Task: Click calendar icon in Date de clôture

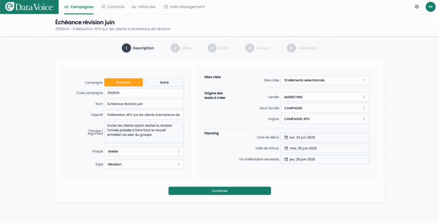Action: click(286, 148)
